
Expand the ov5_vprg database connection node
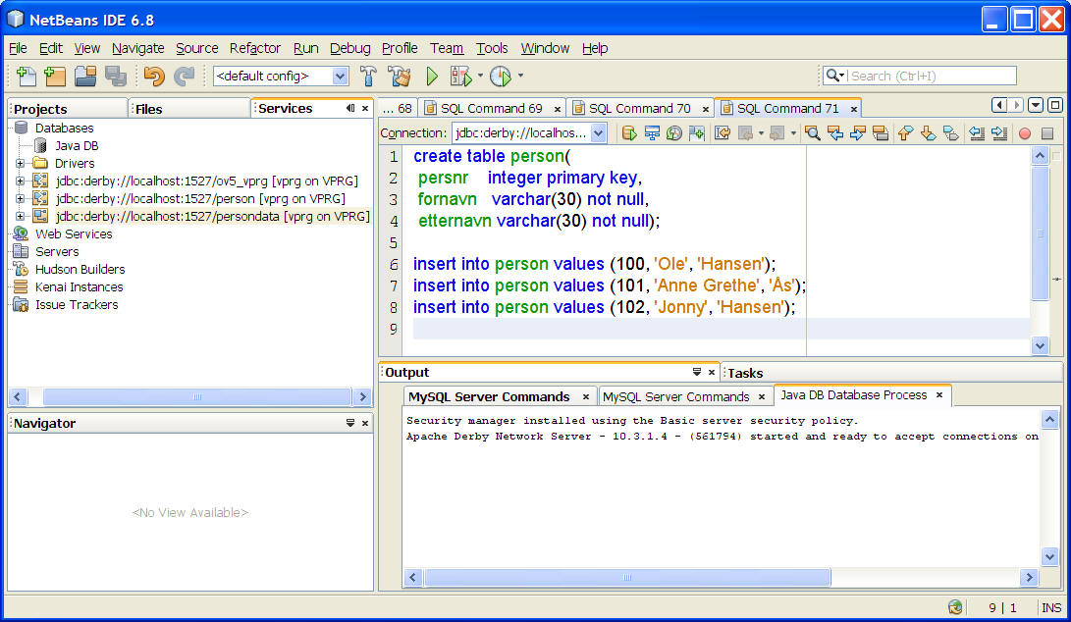pos(20,181)
